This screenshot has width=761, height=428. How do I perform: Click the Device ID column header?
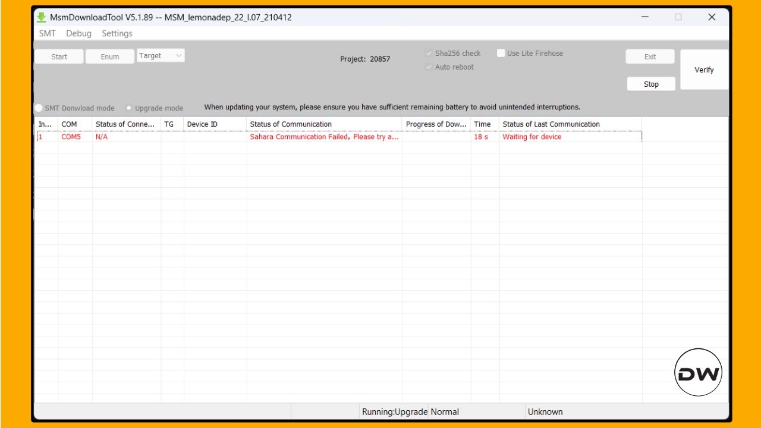pos(215,124)
